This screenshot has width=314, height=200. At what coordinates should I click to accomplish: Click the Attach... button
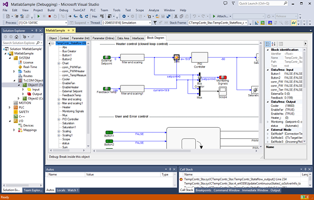tap(220, 16)
